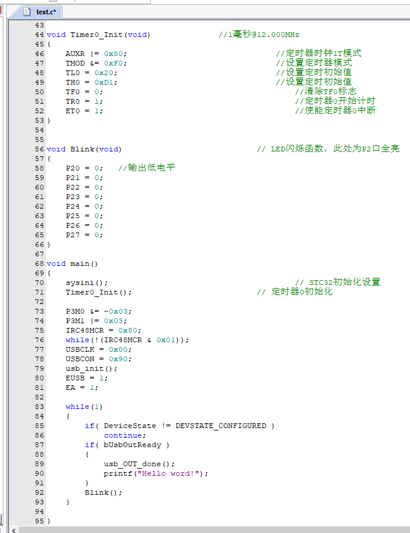Click the 'Timer0_Init();' call in main
The image size is (410, 533).
click(98, 292)
